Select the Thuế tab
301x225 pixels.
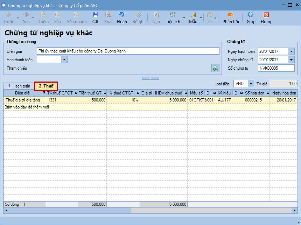46,86
